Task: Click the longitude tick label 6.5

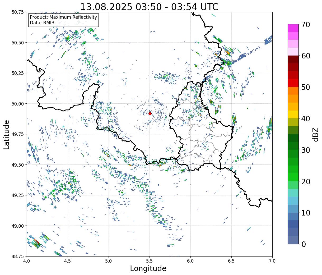Action: (231, 261)
